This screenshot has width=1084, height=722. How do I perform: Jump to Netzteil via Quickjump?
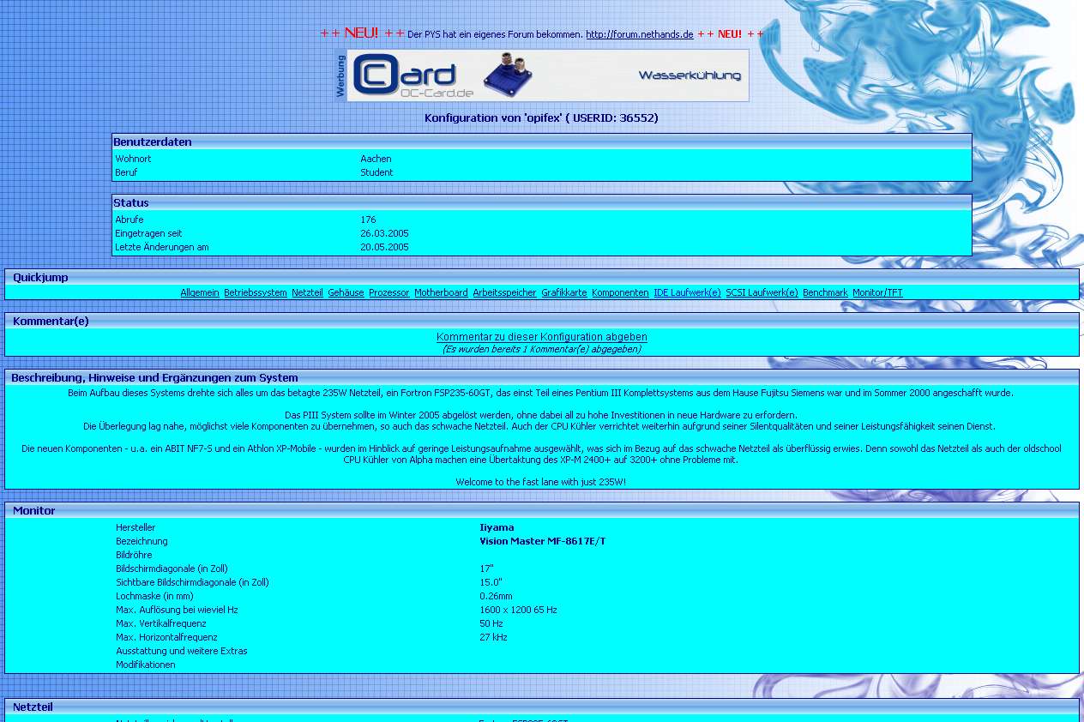[x=307, y=292]
